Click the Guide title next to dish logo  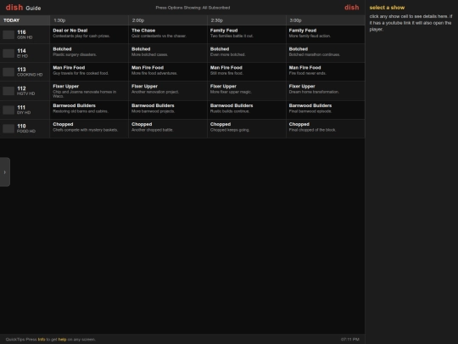[33, 8]
